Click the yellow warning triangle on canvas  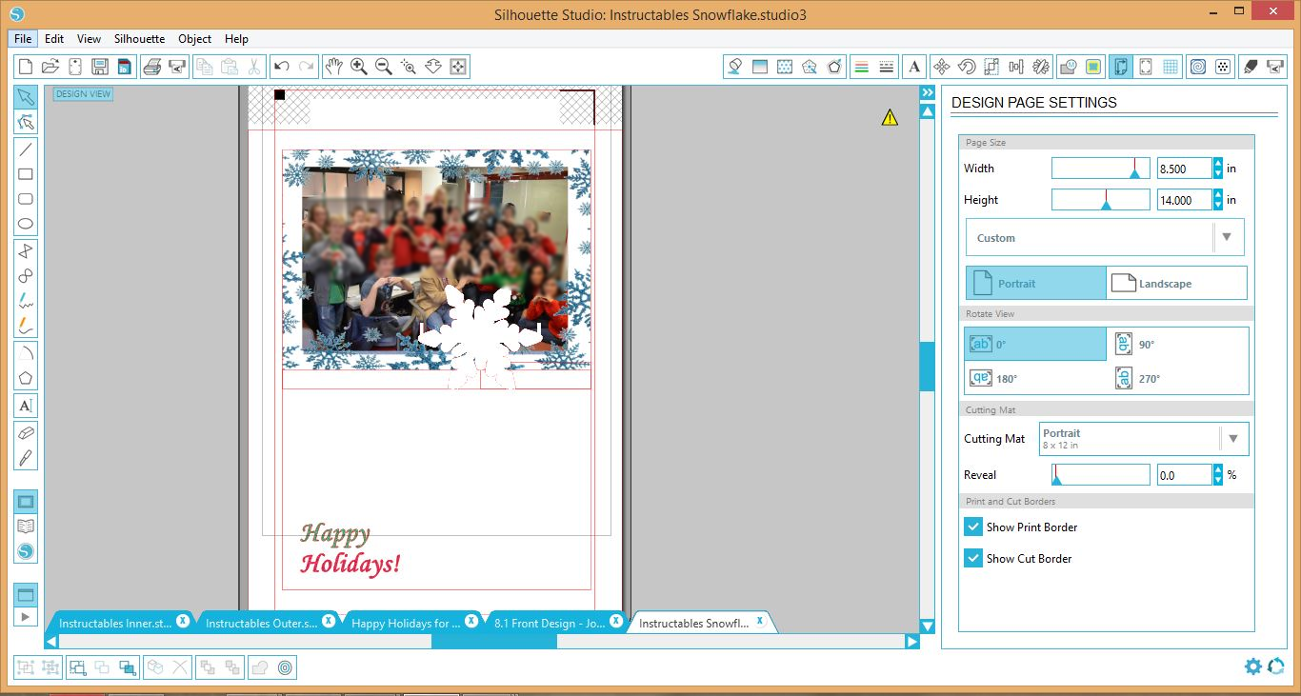890,117
